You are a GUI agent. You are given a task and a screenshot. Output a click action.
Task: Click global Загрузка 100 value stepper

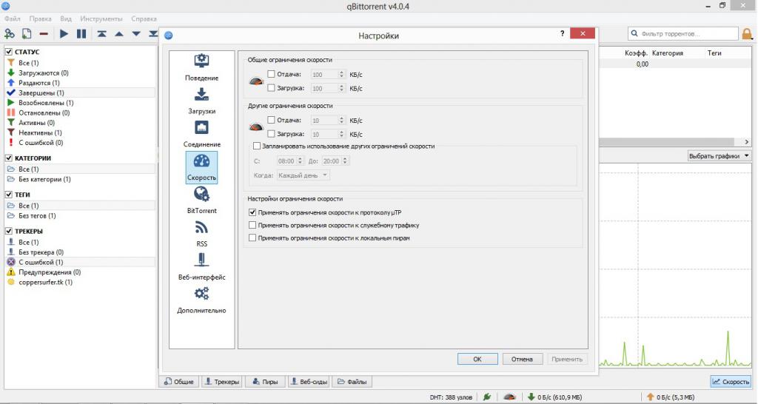coord(341,89)
